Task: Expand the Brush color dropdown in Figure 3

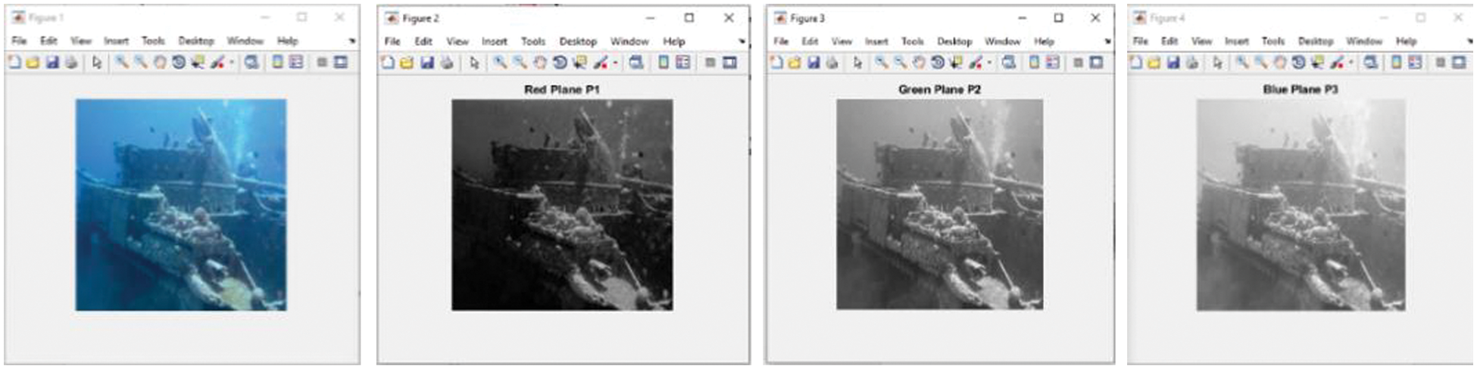Action: (989, 64)
